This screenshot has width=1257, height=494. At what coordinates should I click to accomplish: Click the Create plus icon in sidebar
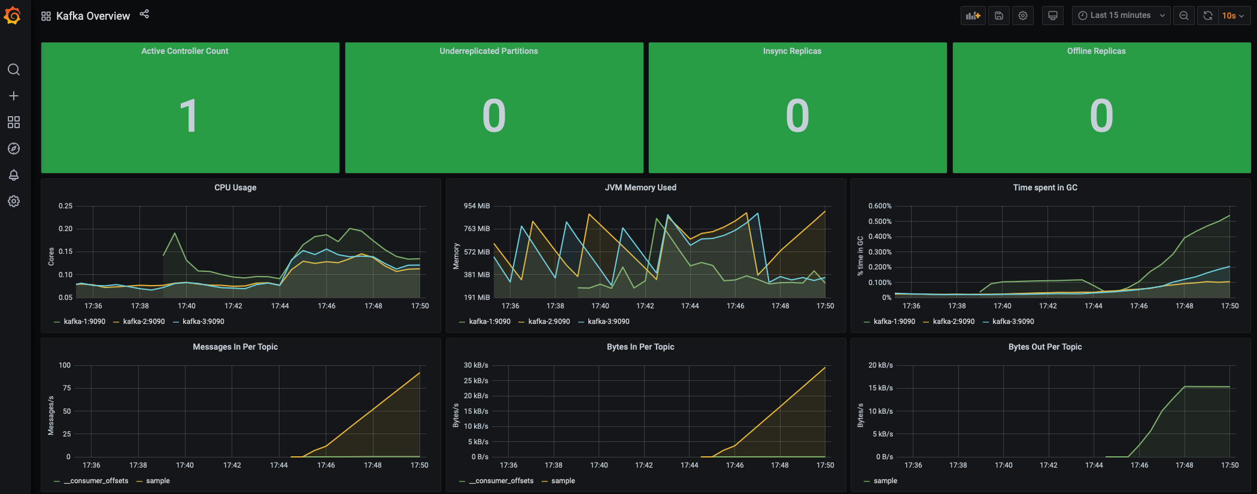[14, 96]
